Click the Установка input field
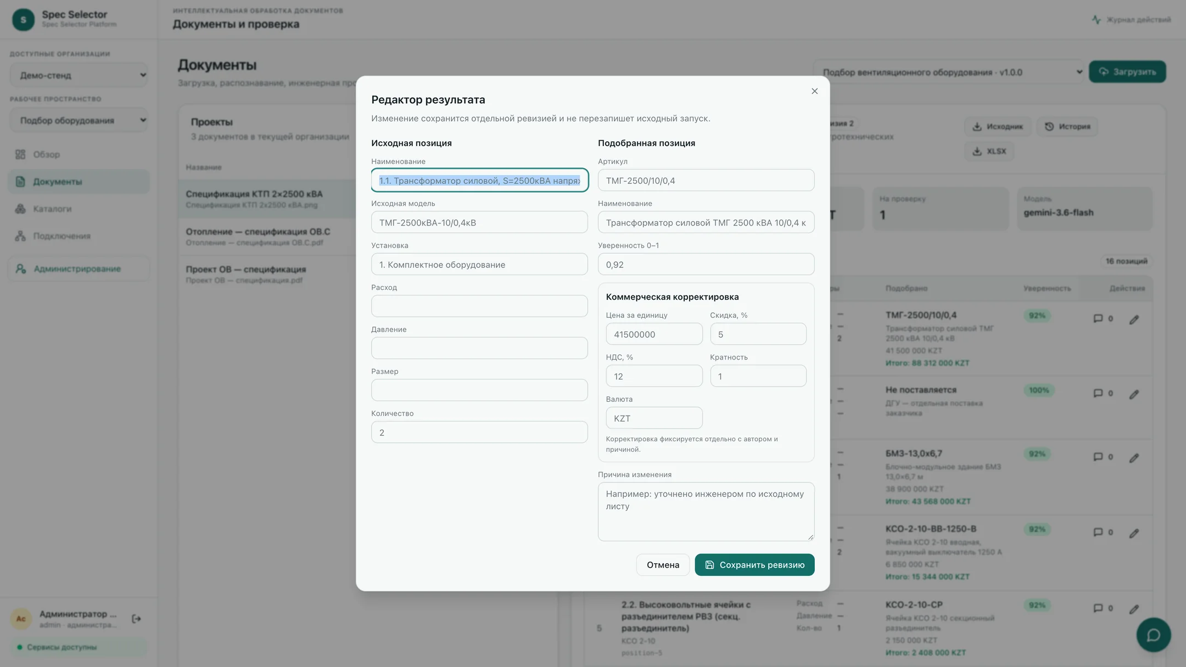 [x=479, y=264]
